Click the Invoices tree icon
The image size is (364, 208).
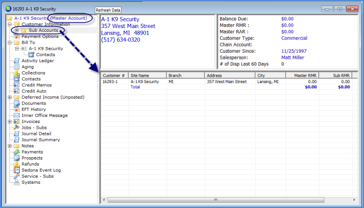pos(17,122)
